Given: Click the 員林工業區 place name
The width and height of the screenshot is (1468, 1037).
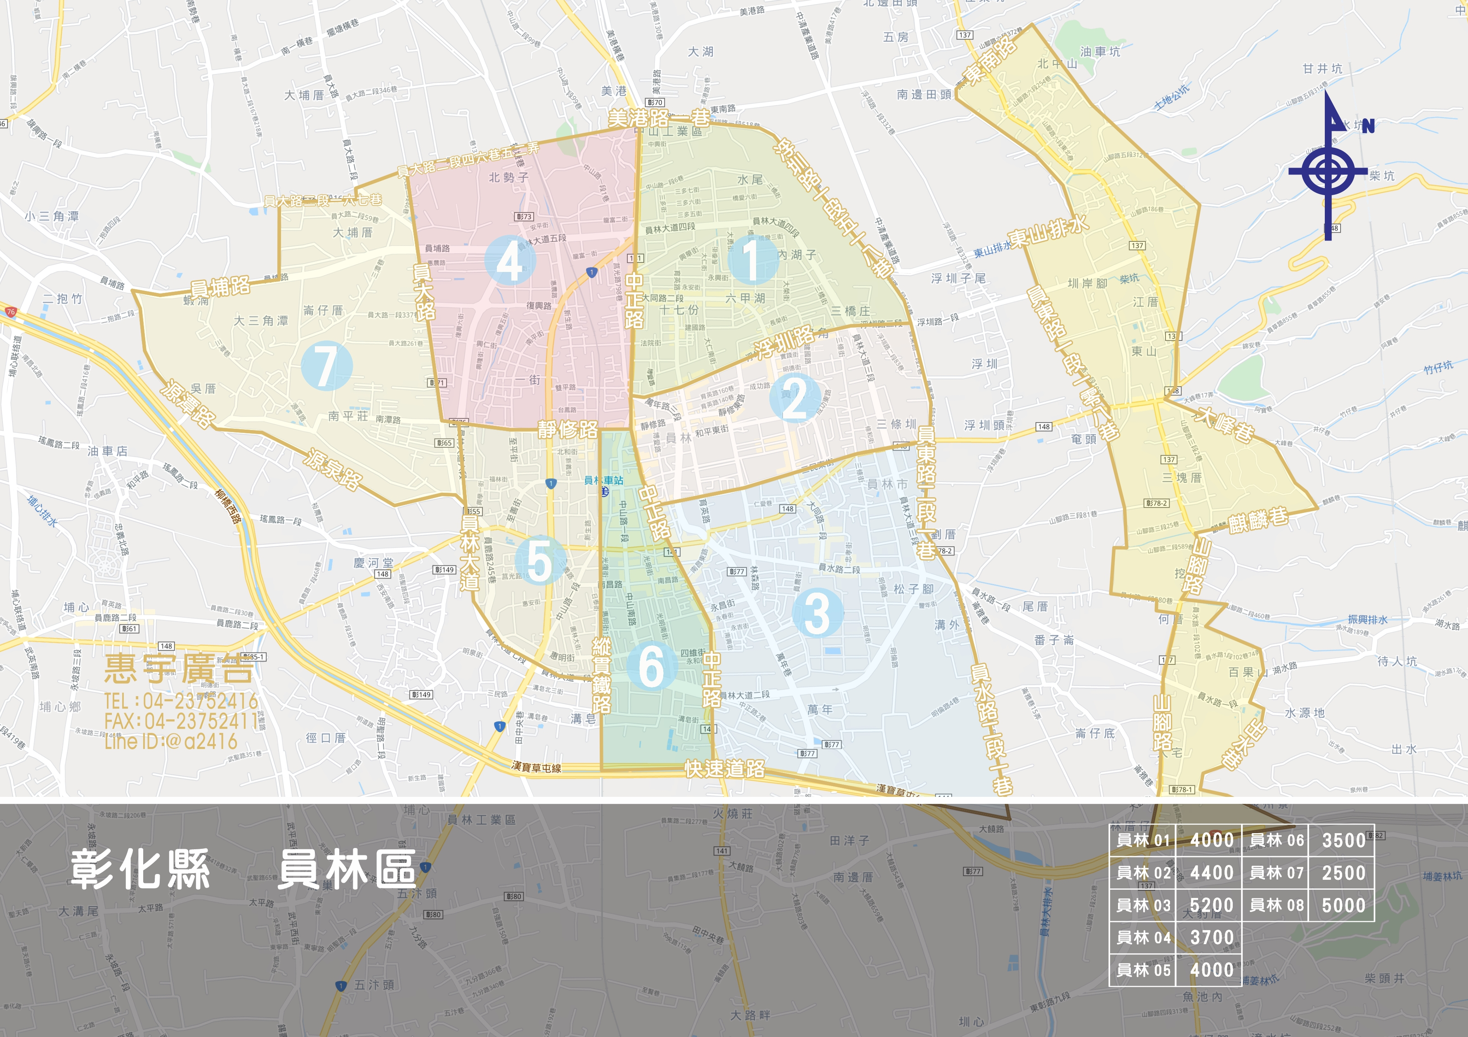Looking at the screenshot, I should tap(482, 820).
